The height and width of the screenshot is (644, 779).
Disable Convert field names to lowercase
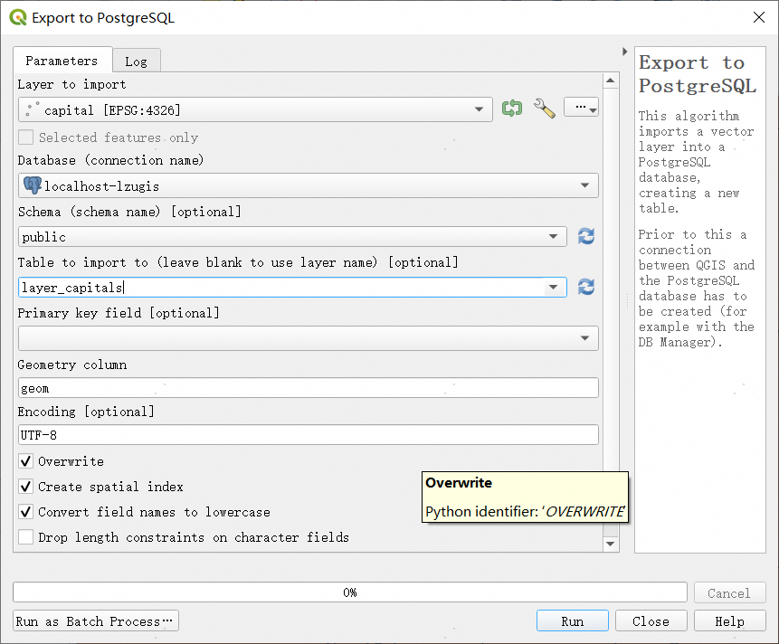[x=26, y=512]
